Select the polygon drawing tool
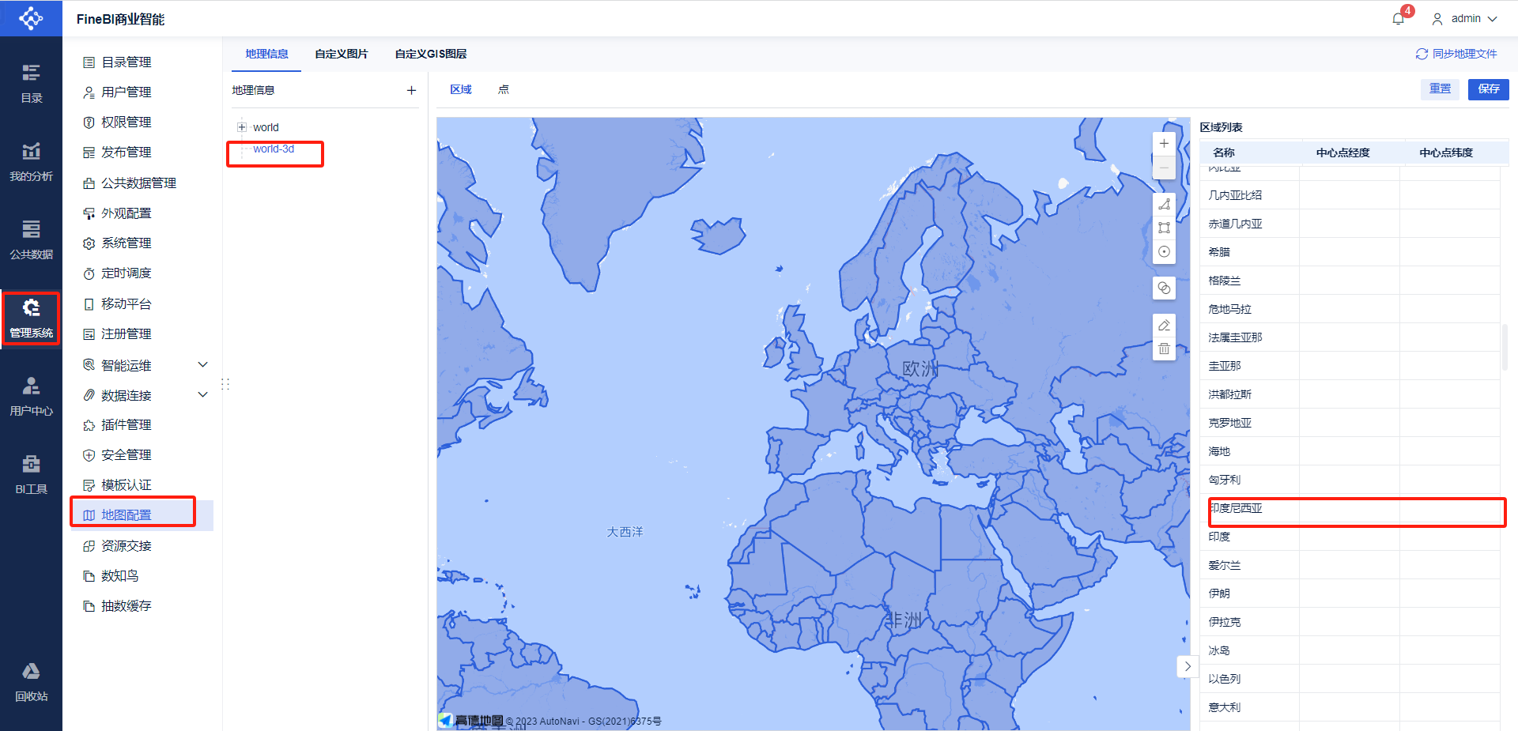The width and height of the screenshot is (1518, 731). point(1164,204)
